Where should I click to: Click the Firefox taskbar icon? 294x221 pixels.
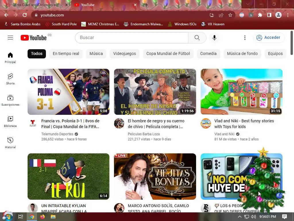tap(42, 217)
